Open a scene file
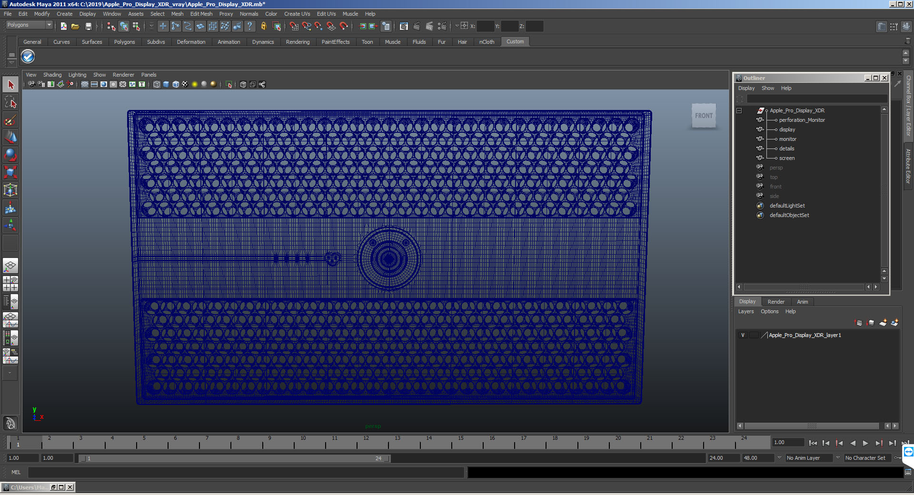The image size is (914, 495). coord(75,26)
